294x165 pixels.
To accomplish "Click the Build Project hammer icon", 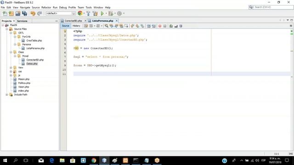I will point(88,13).
